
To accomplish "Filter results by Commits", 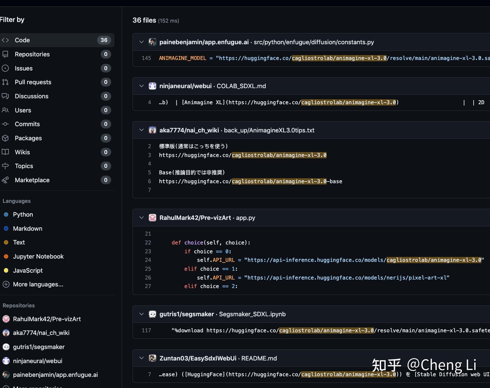I will [27, 124].
